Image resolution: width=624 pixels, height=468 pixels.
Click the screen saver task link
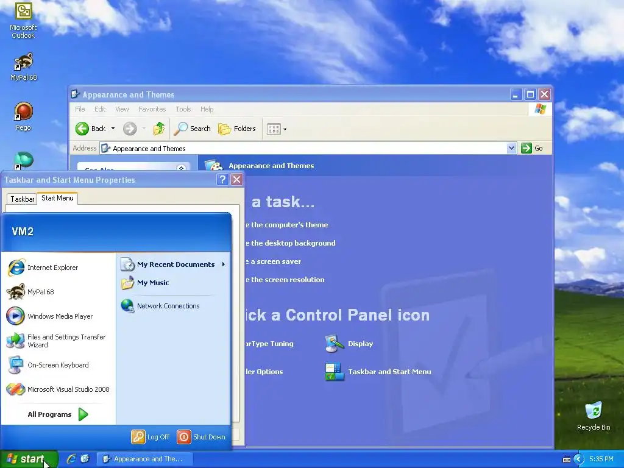click(274, 261)
